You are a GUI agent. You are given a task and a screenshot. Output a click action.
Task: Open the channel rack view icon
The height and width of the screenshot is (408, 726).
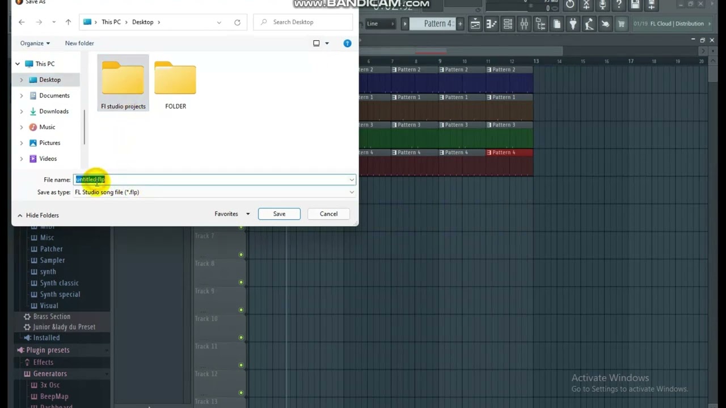(508, 24)
